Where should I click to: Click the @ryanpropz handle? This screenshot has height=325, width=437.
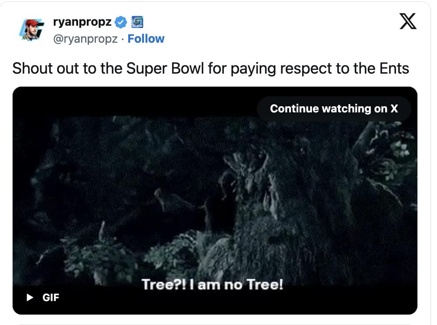click(85, 39)
